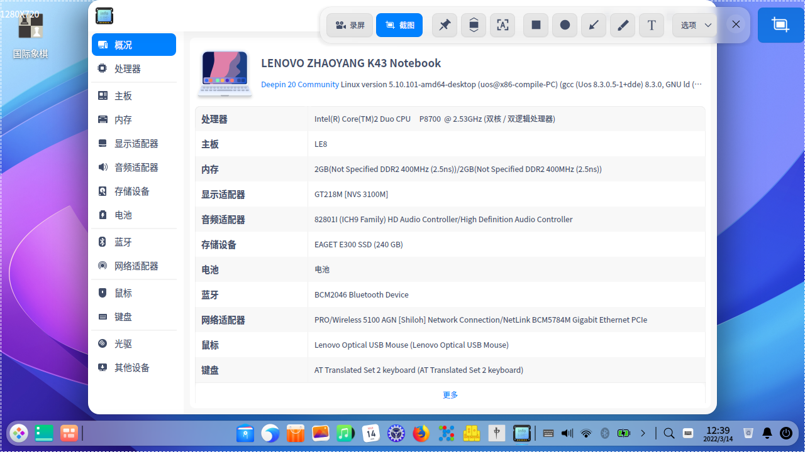Choose the pencil annotation tool
The width and height of the screenshot is (805, 452).
(x=622, y=24)
